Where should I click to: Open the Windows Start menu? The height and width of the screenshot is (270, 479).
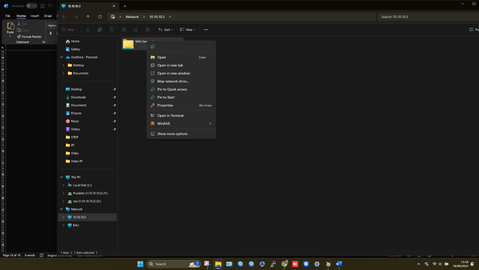140,264
